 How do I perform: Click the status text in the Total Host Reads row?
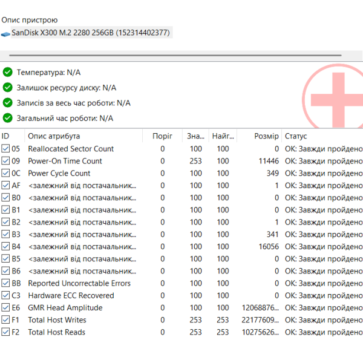(x=324, y=332)
